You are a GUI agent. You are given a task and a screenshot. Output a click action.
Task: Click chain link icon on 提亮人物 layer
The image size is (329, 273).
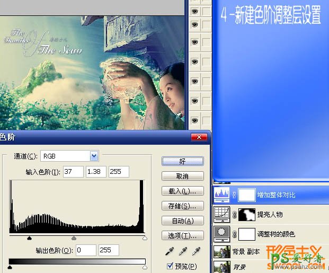coord(235,214)
